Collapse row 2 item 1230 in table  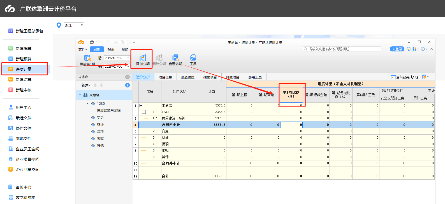[144, 112]
